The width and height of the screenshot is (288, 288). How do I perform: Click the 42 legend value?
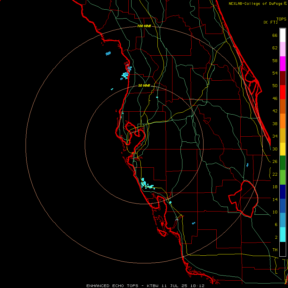click(275, 111)
